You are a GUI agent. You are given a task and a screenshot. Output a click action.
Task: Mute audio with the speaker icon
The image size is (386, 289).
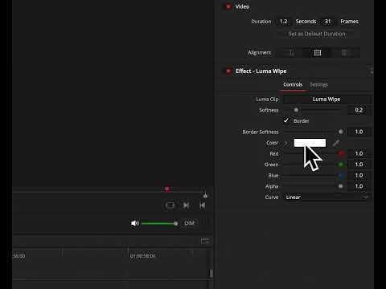[x=135, y=223]
